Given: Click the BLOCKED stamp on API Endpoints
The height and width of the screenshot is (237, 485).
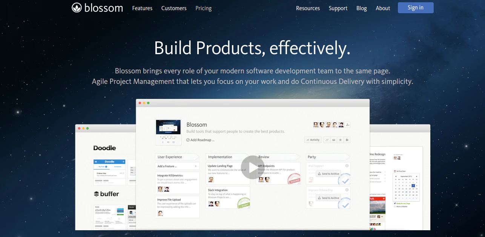Looking at the screenshot, I should (x=294, y=178).
